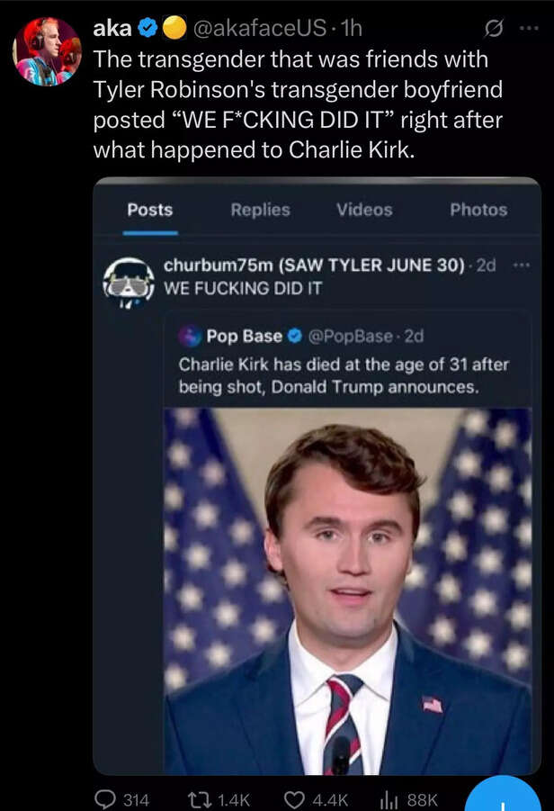Open the quoted Pop Base photo
Viewport: 554px width, 811px height.
347,590
